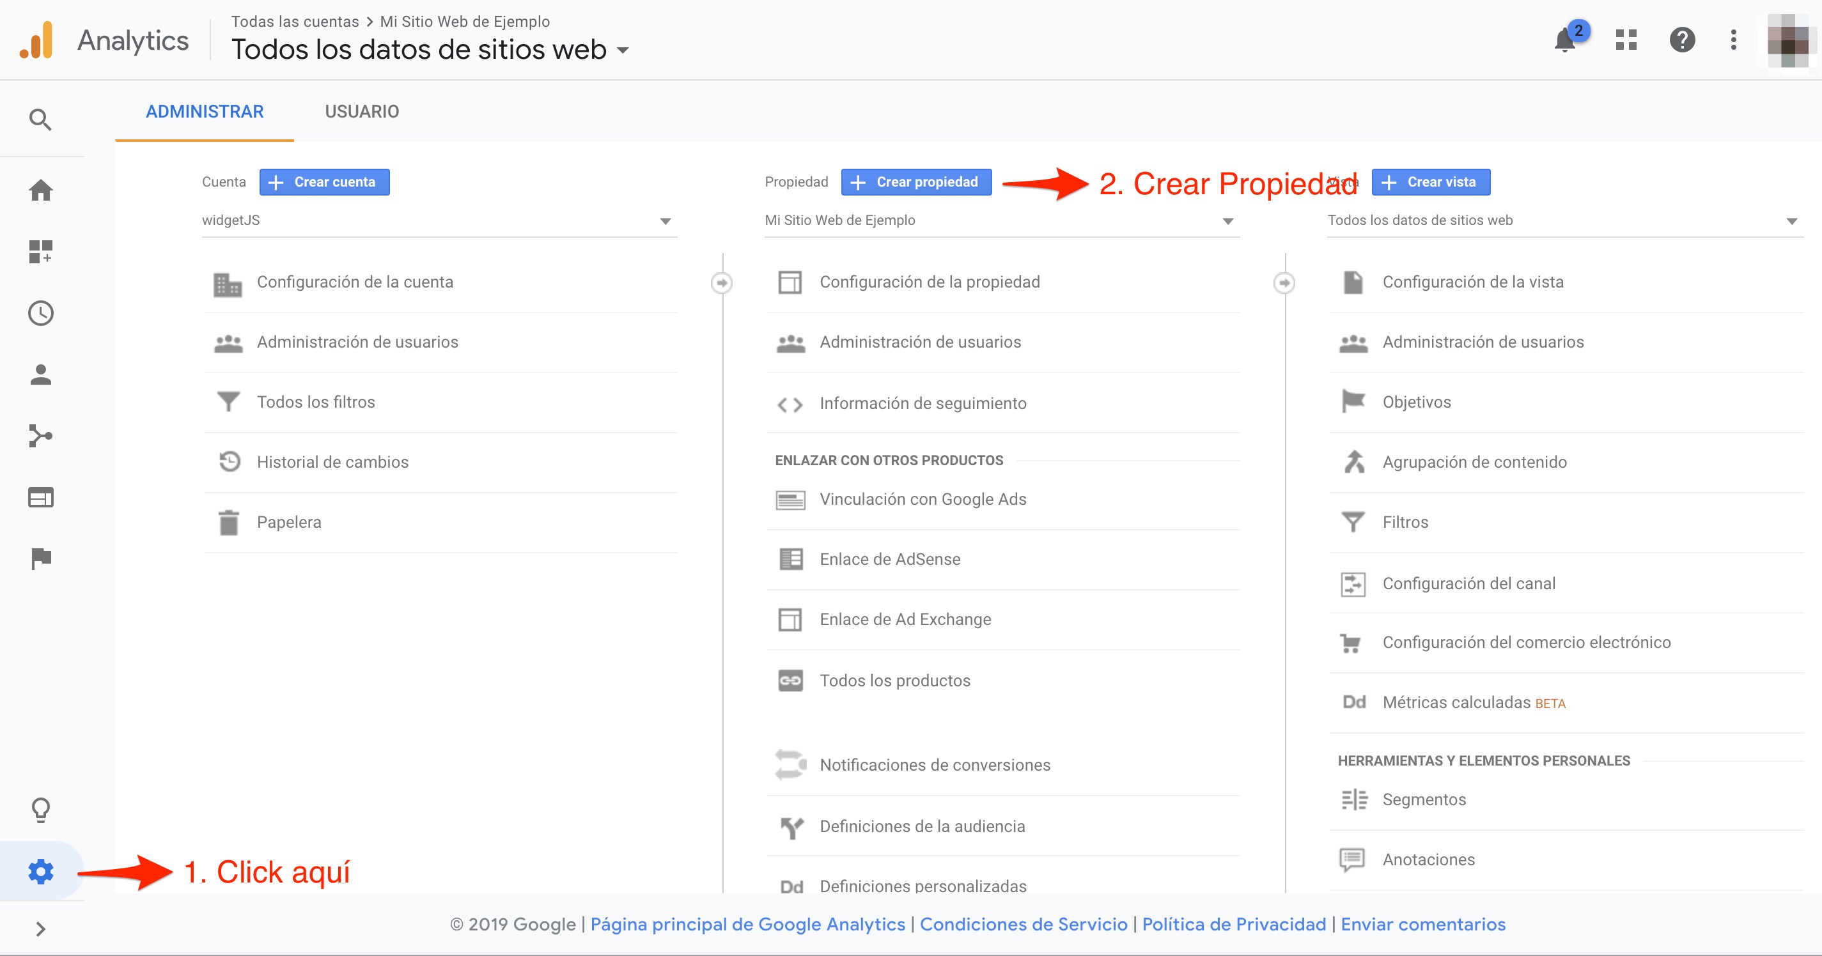
Task: Open the Discover lightbulb icon
Action: [x=40, y=810]
